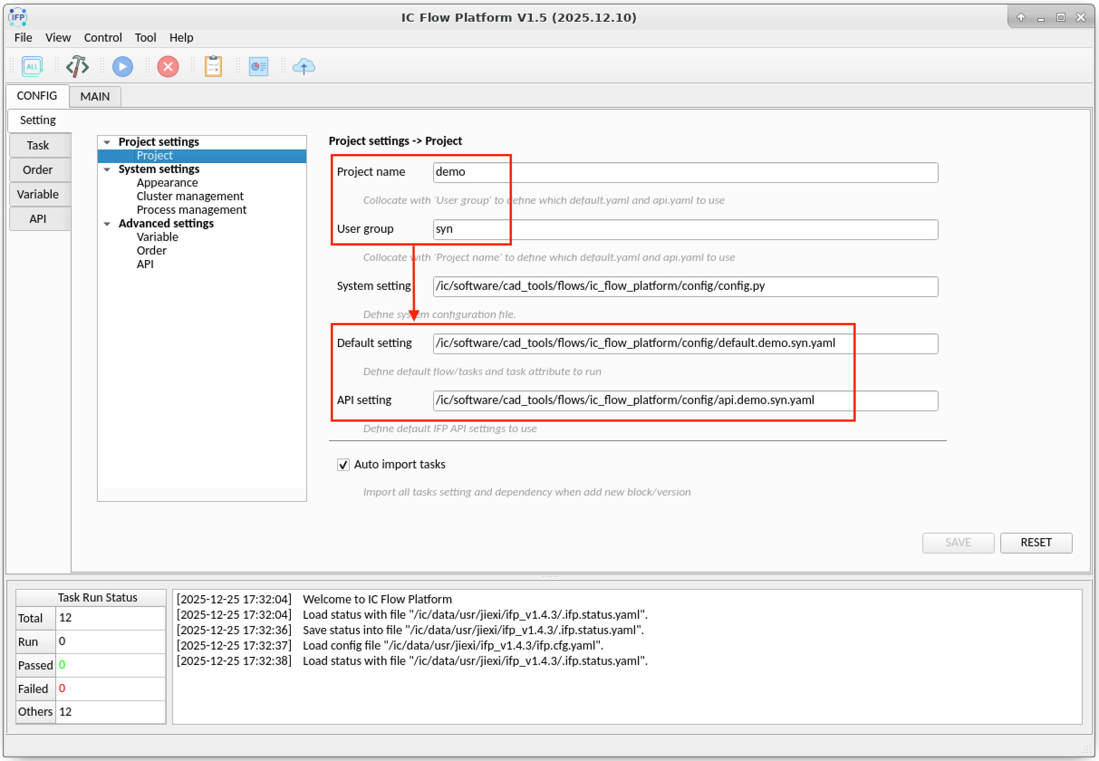Click the API setting path field
Screen dimensions: 1099x761
pos(685,400)
